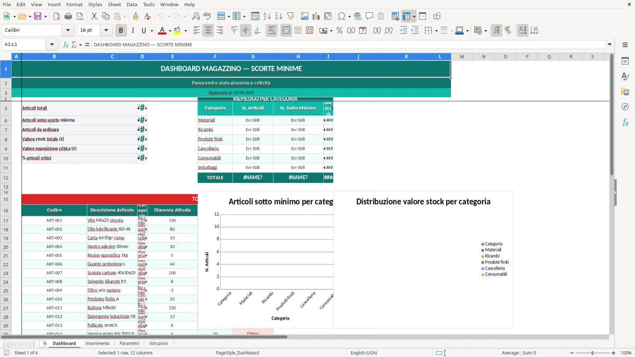Apply the yellow highlighting color
This screenshot has width=635, height=357.
click(178, 31)
